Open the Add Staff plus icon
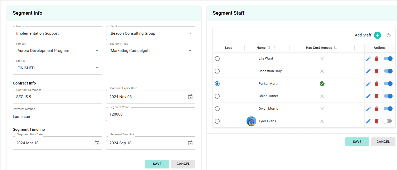397x170 pixels. [x=377, y=35]
